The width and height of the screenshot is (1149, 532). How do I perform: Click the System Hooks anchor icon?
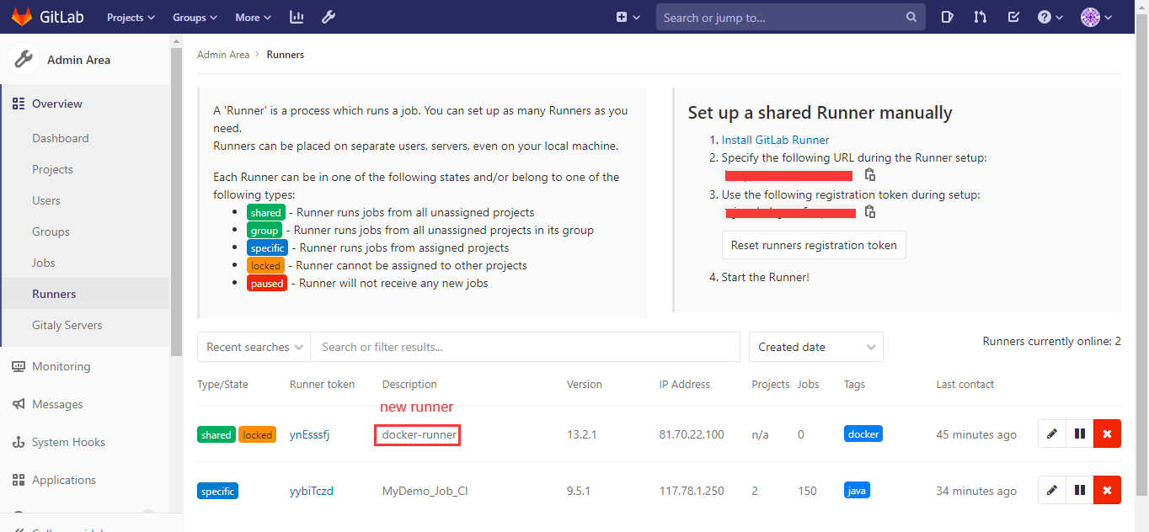point(19,442)
